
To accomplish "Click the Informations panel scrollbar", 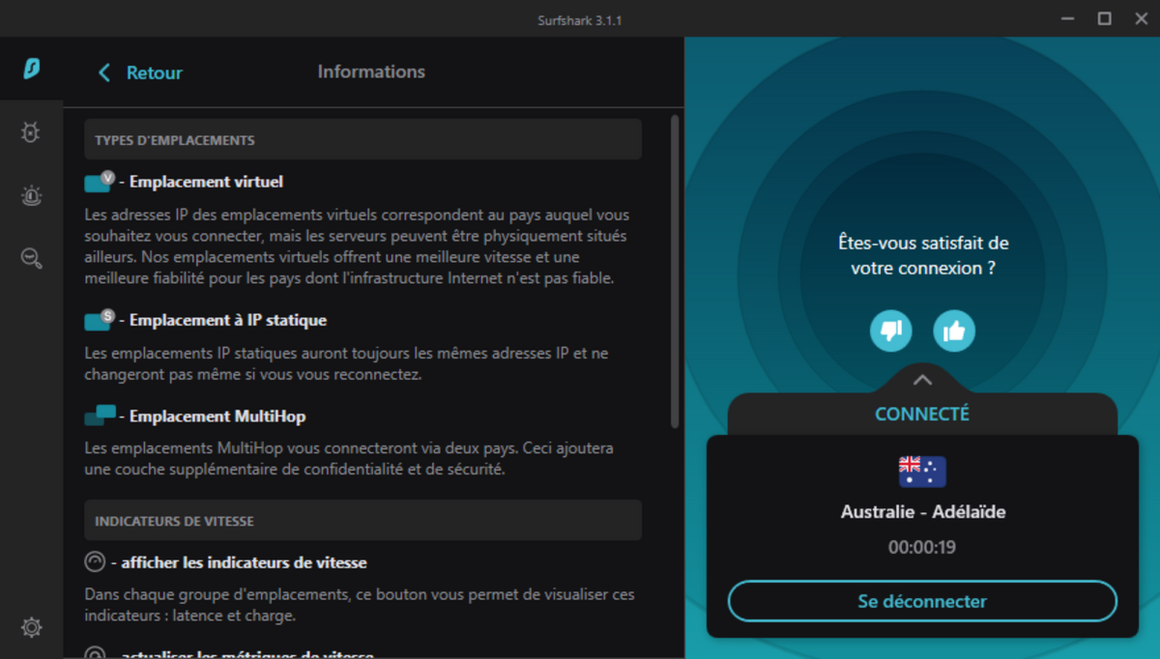I will pos(675,271).
